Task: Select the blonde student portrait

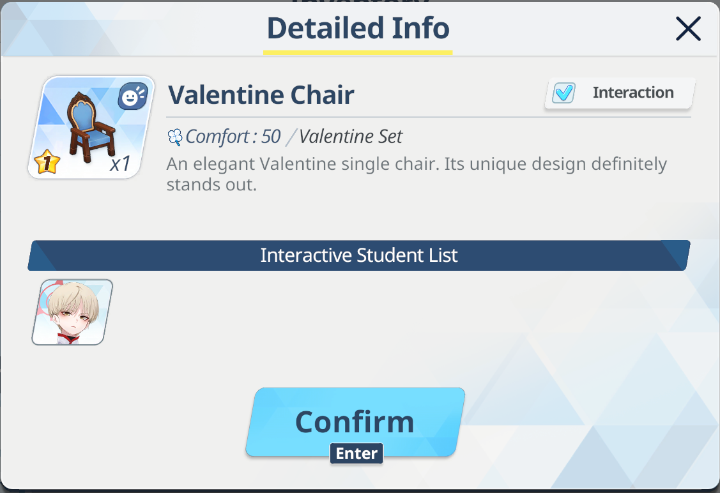Action: [x=72, y=312]
